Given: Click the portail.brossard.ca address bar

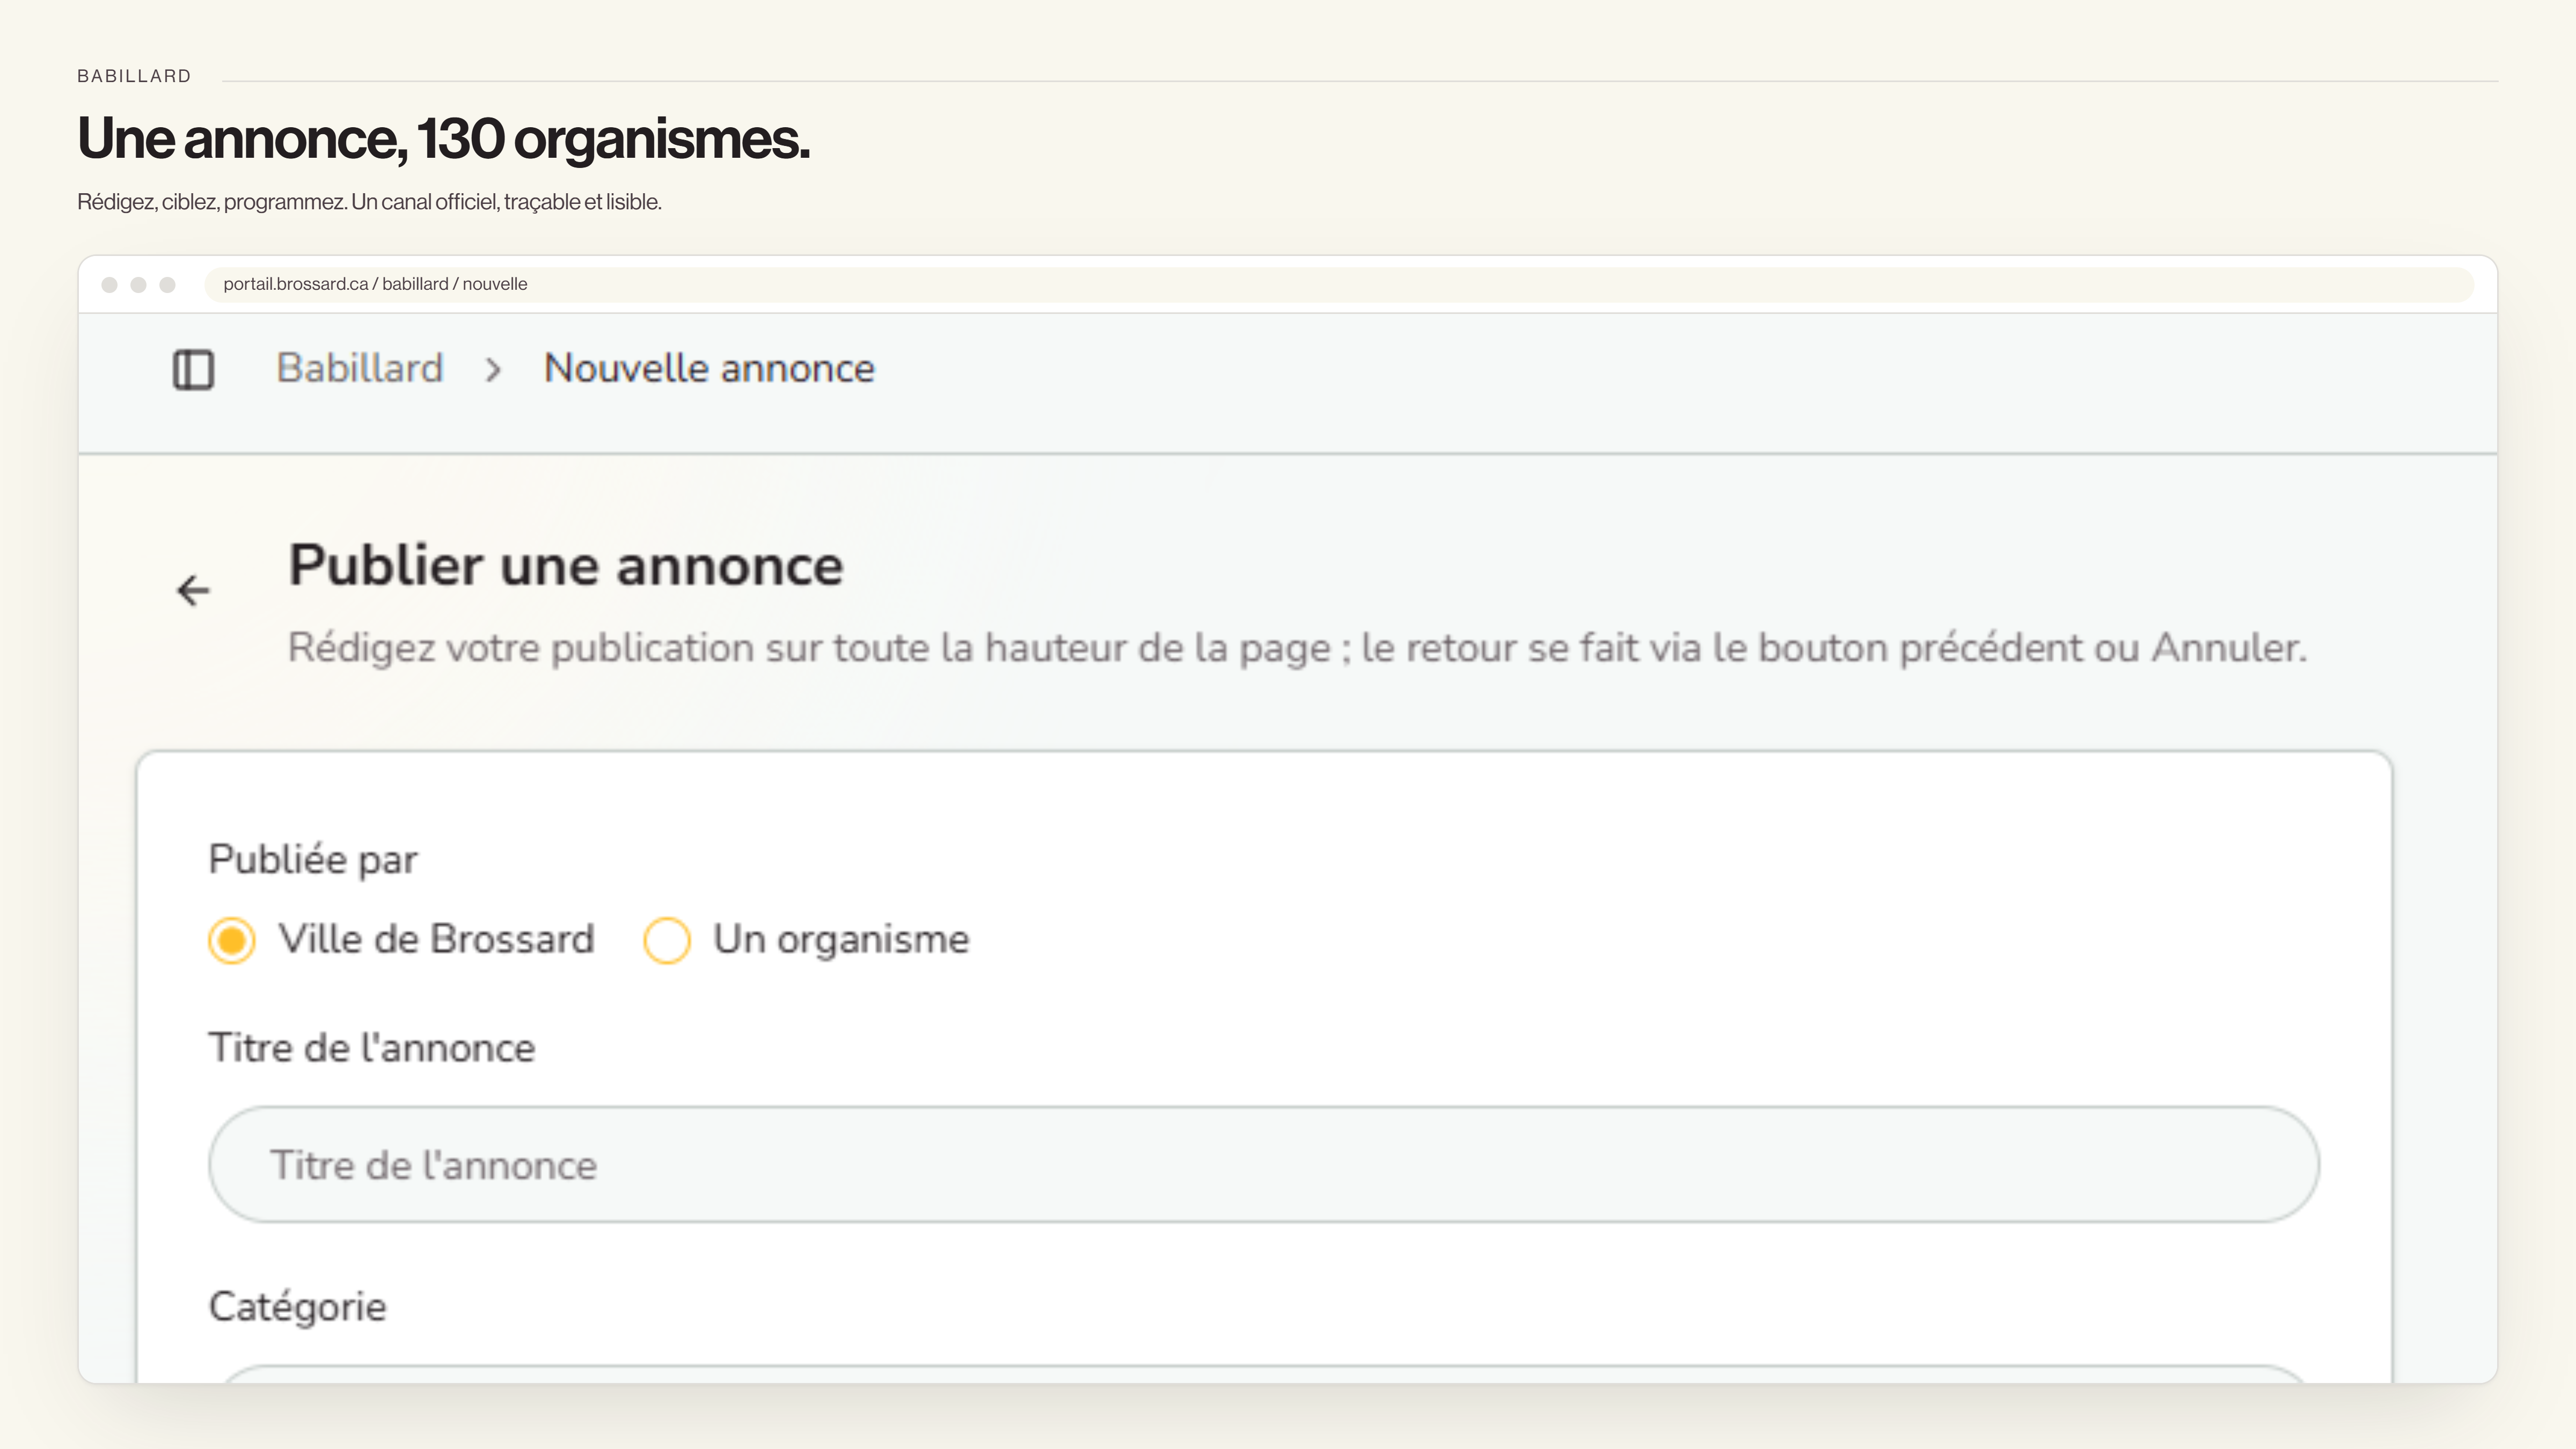Looking at the screenshot, I should point(1339,284).
